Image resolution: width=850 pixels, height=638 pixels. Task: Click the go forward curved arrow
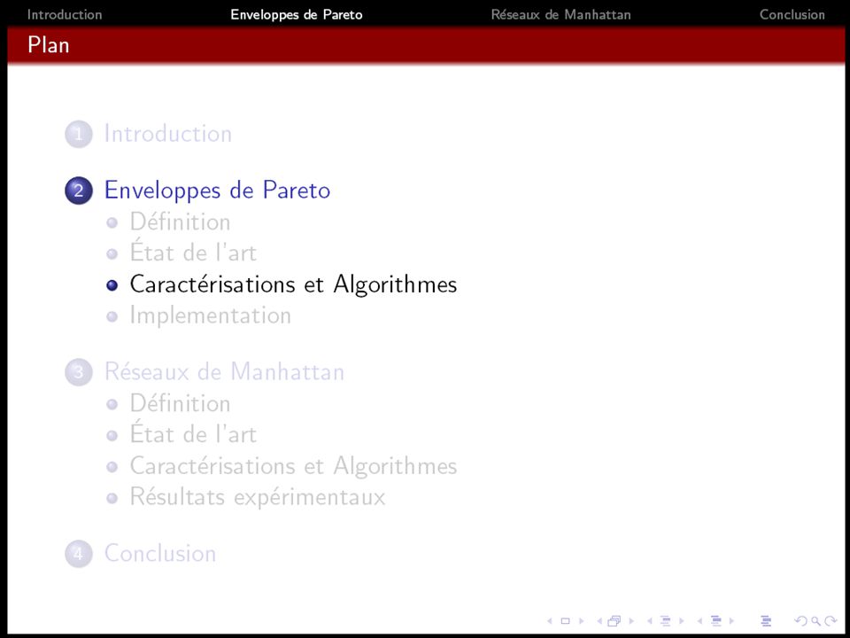(x=831, y=621)
